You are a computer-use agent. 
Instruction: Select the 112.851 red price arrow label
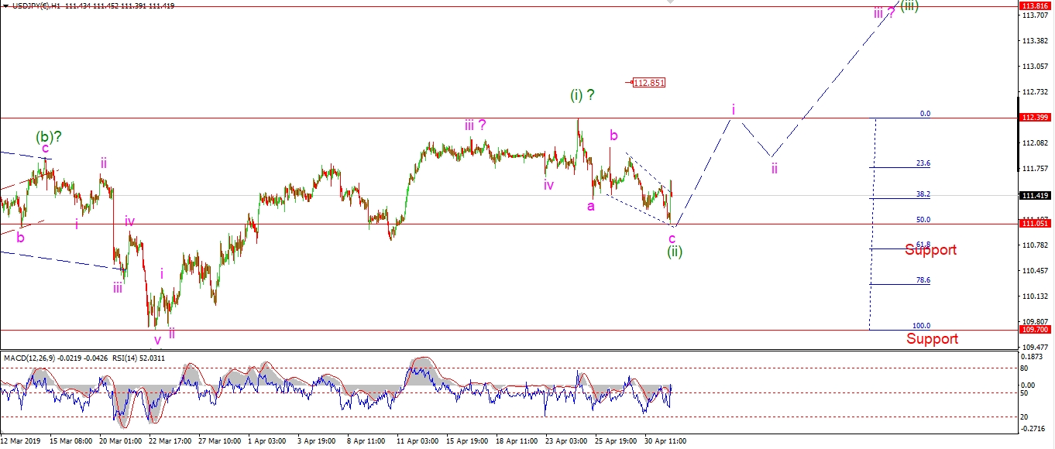[648, 83]
